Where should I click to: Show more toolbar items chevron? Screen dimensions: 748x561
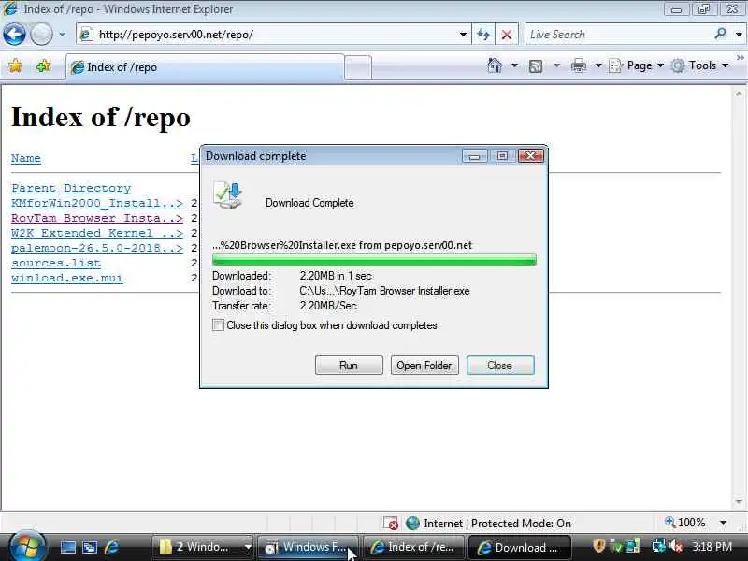(740, 58)
